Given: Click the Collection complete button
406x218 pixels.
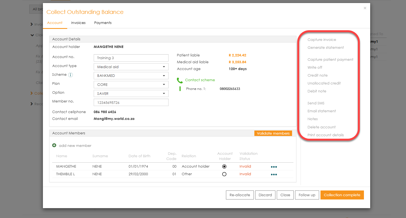Looking at the screenshot, I should click(342, 195).
